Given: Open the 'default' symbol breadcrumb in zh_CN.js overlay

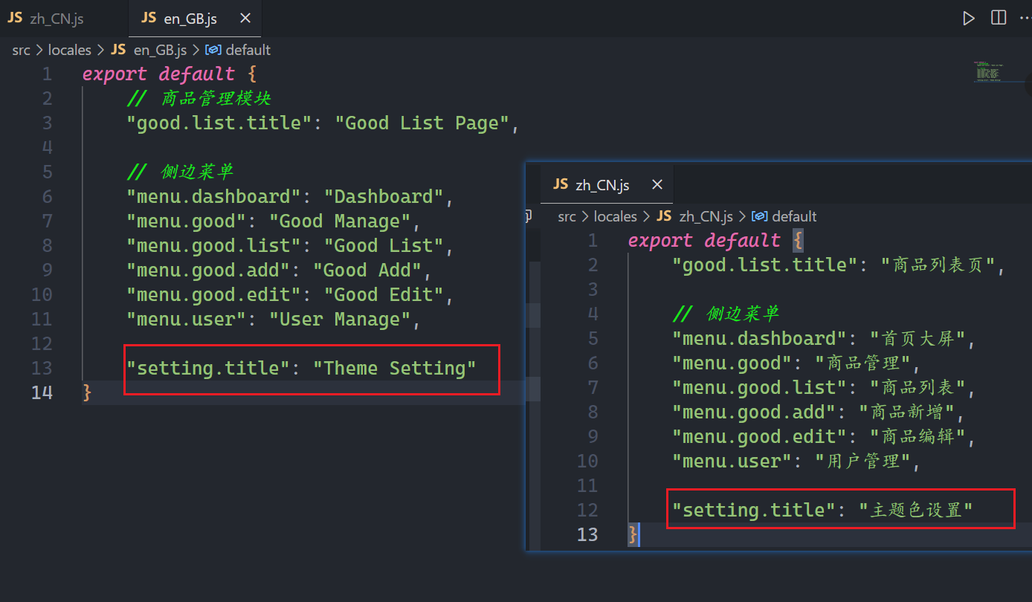Looking at the screenshot, I should coord(794,216).
